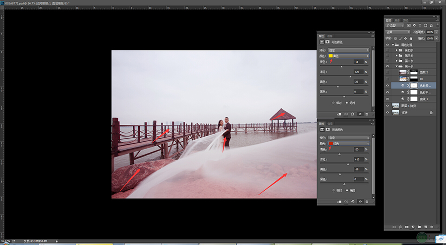This screenshot has height=245, width=446.
Task: Select 相对 radio in yellow properties panel
Action: [334, 103]
